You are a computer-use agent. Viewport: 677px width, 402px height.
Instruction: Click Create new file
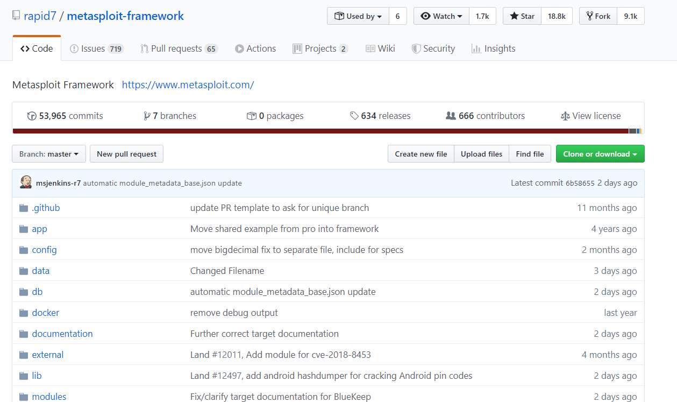(x=421, y=154)
